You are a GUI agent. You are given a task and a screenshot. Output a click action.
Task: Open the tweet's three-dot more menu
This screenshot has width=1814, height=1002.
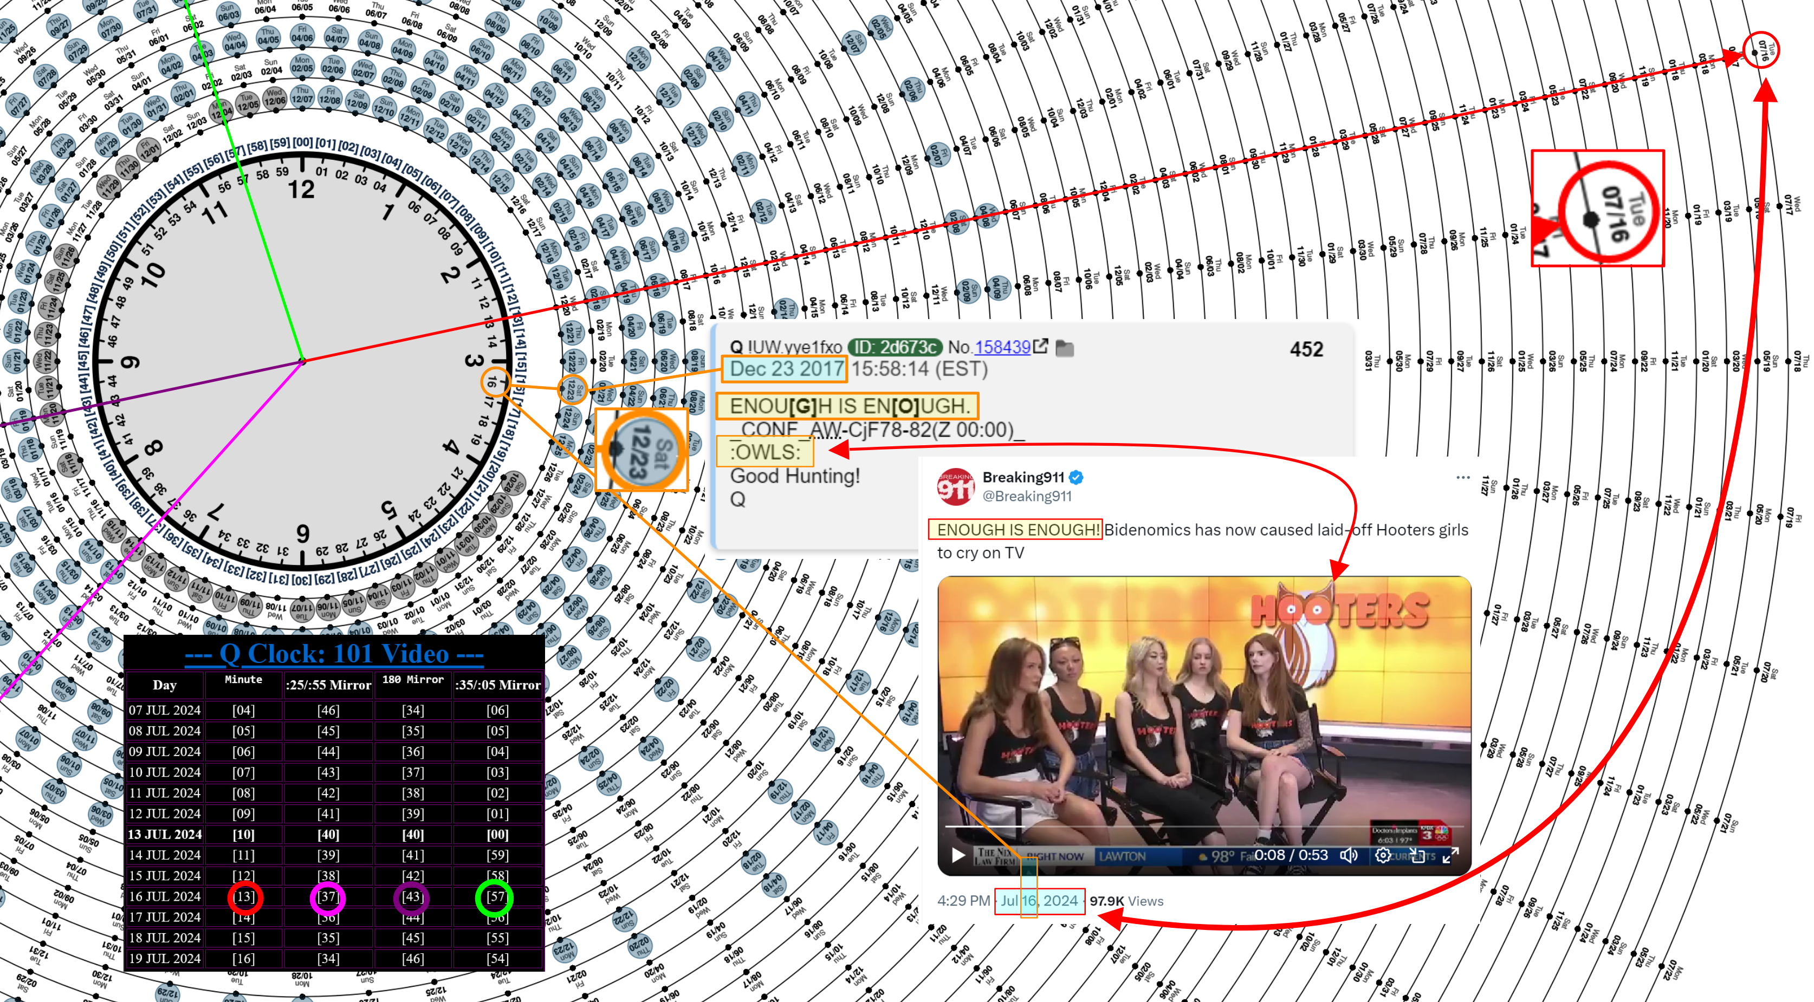pos(1463,477)
